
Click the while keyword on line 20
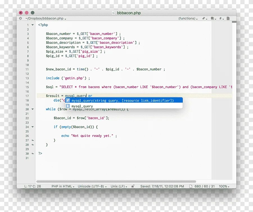[51, 109]
